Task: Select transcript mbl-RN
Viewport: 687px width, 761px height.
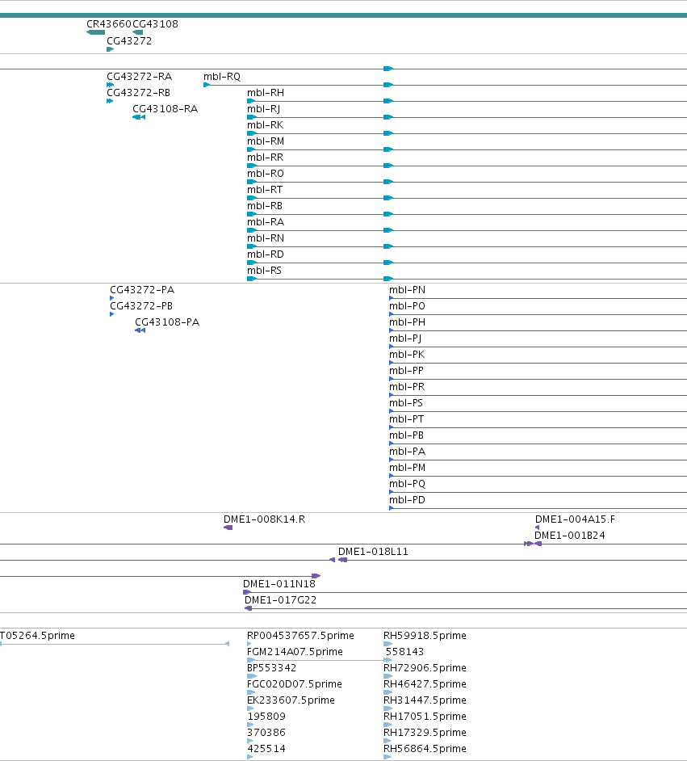Action: 266,238
